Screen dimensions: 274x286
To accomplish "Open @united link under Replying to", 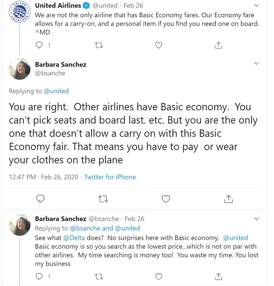I will [56, 91].
